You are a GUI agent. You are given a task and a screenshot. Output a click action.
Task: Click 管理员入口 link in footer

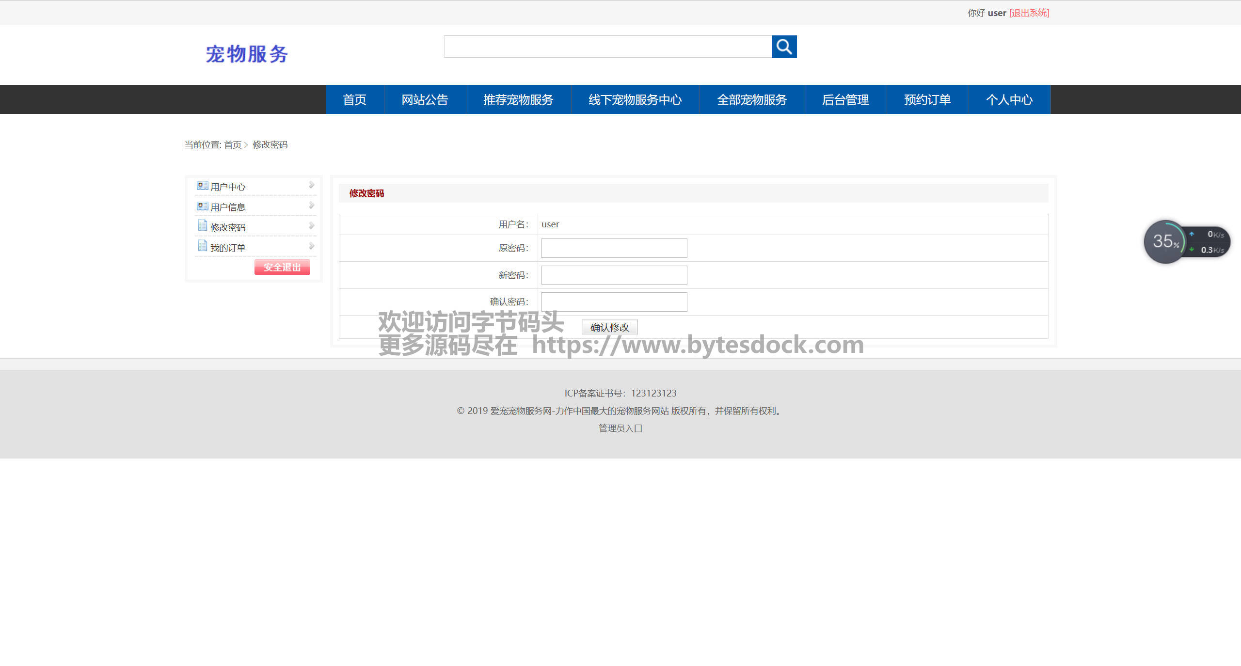coord(620,428)
